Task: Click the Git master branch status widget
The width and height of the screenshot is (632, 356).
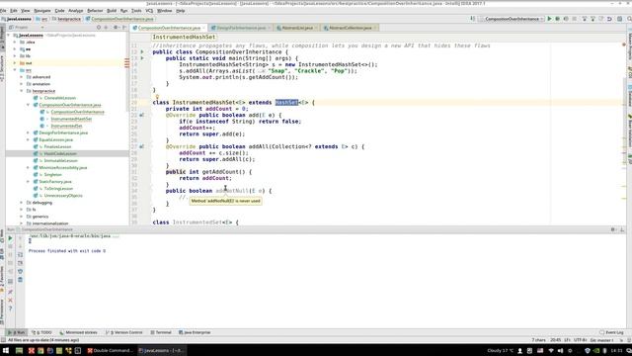Action: 601,340
